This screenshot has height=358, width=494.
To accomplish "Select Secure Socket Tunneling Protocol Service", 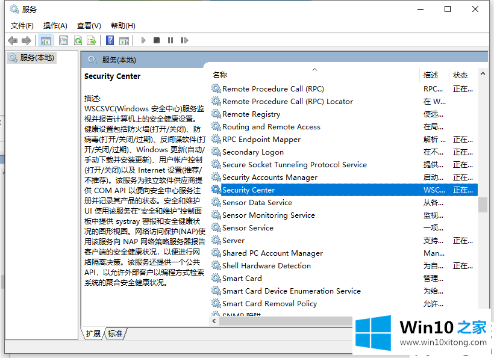I will (344, 164).
